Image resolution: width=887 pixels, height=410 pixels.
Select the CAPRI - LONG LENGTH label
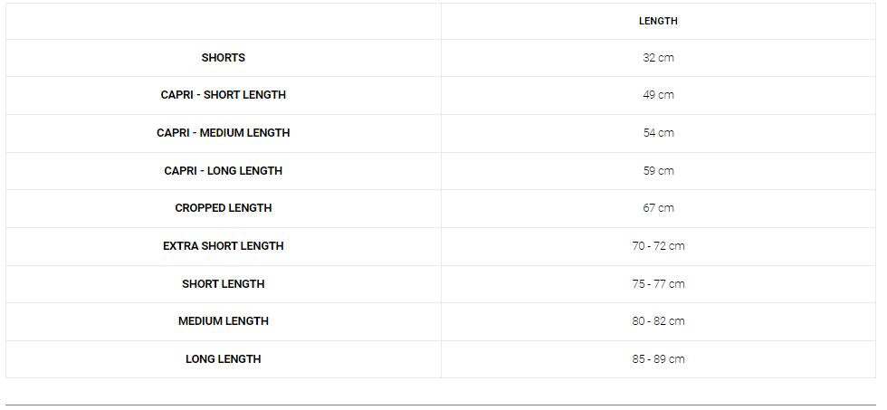(x=223, y=171)
